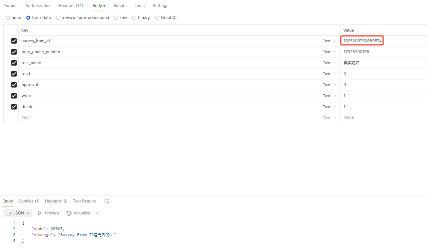Open Text type dropdown for pure_phone_number
Image resolution: width=428 pixels, height=251 pixels.
tap(330, 52)
